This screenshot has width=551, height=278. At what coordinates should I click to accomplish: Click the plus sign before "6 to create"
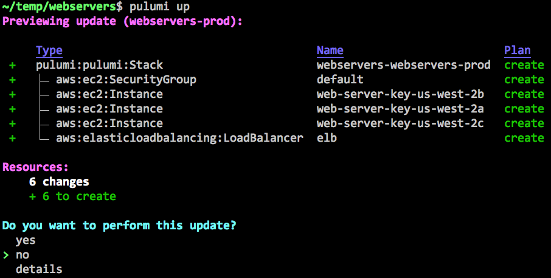click(x=32, y=196)
